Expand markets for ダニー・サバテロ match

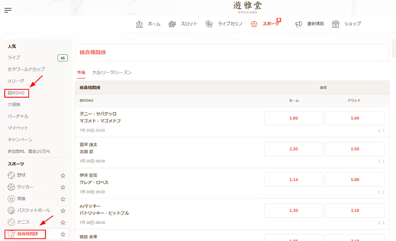pyautogui.click(x=381, y=131)
